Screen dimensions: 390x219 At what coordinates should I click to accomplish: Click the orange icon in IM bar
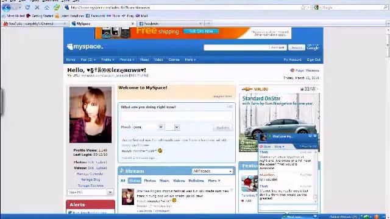click(377, 217)
